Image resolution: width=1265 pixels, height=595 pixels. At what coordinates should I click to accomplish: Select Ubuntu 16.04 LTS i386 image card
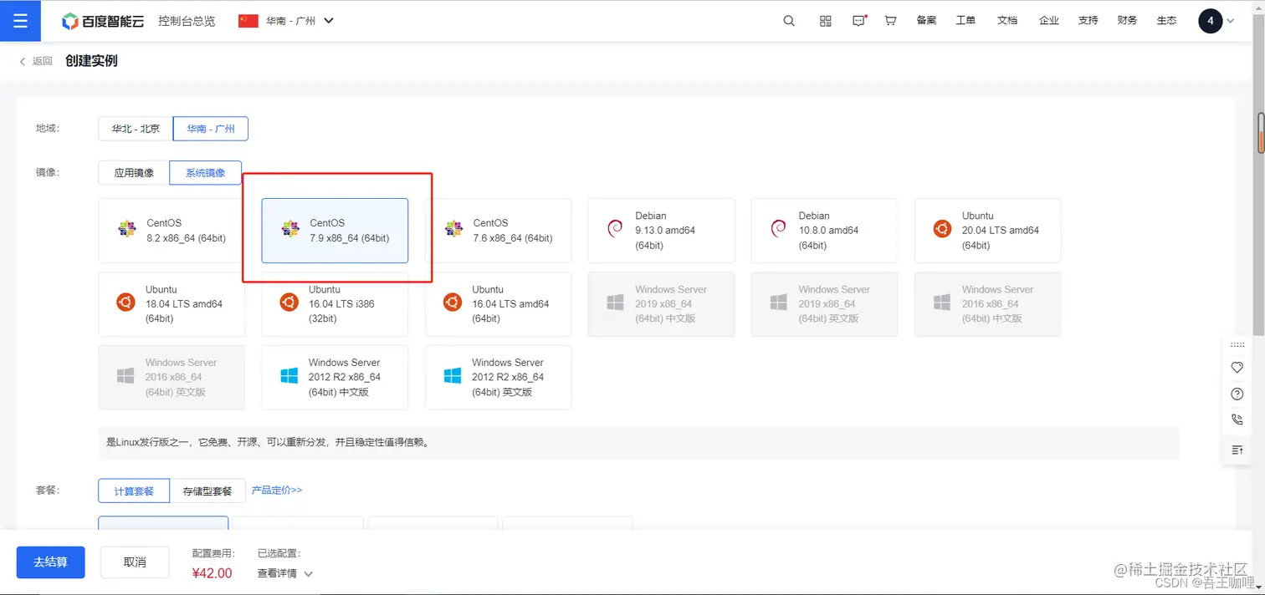click(335, 304)
